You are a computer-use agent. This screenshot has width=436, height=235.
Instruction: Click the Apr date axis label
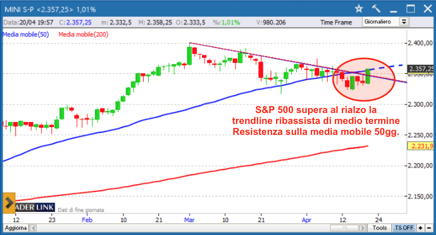coord(307,220)
